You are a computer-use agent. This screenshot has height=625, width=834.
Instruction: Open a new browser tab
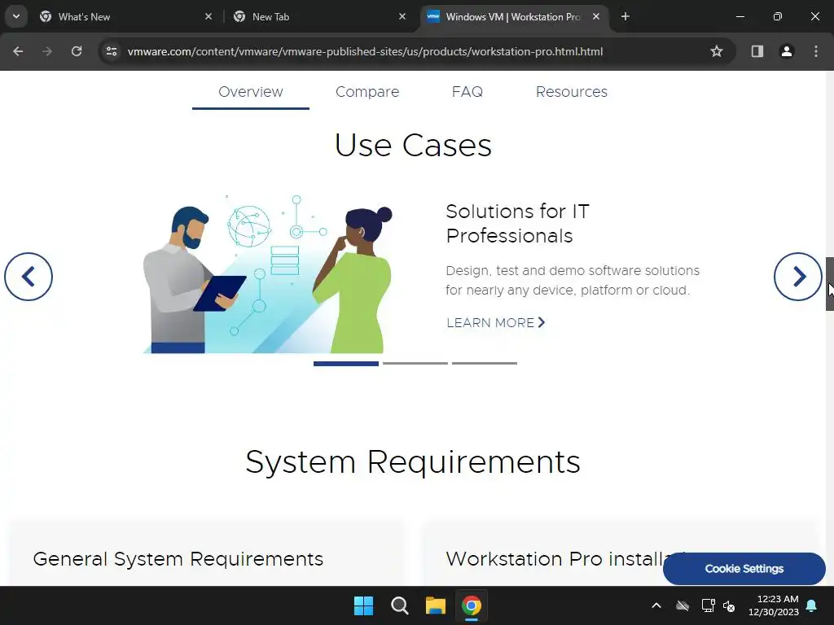point(625,16)
